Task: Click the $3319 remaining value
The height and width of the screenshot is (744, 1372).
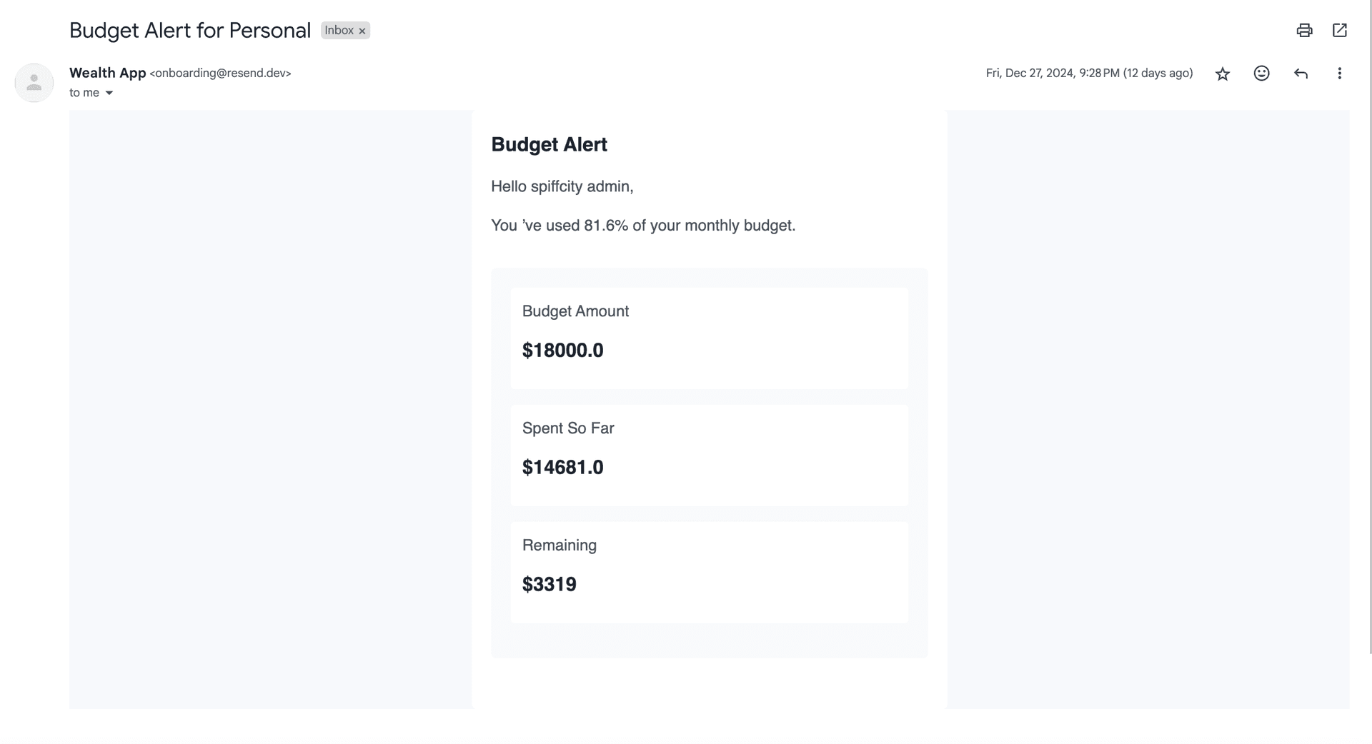Action: (550, 584)
